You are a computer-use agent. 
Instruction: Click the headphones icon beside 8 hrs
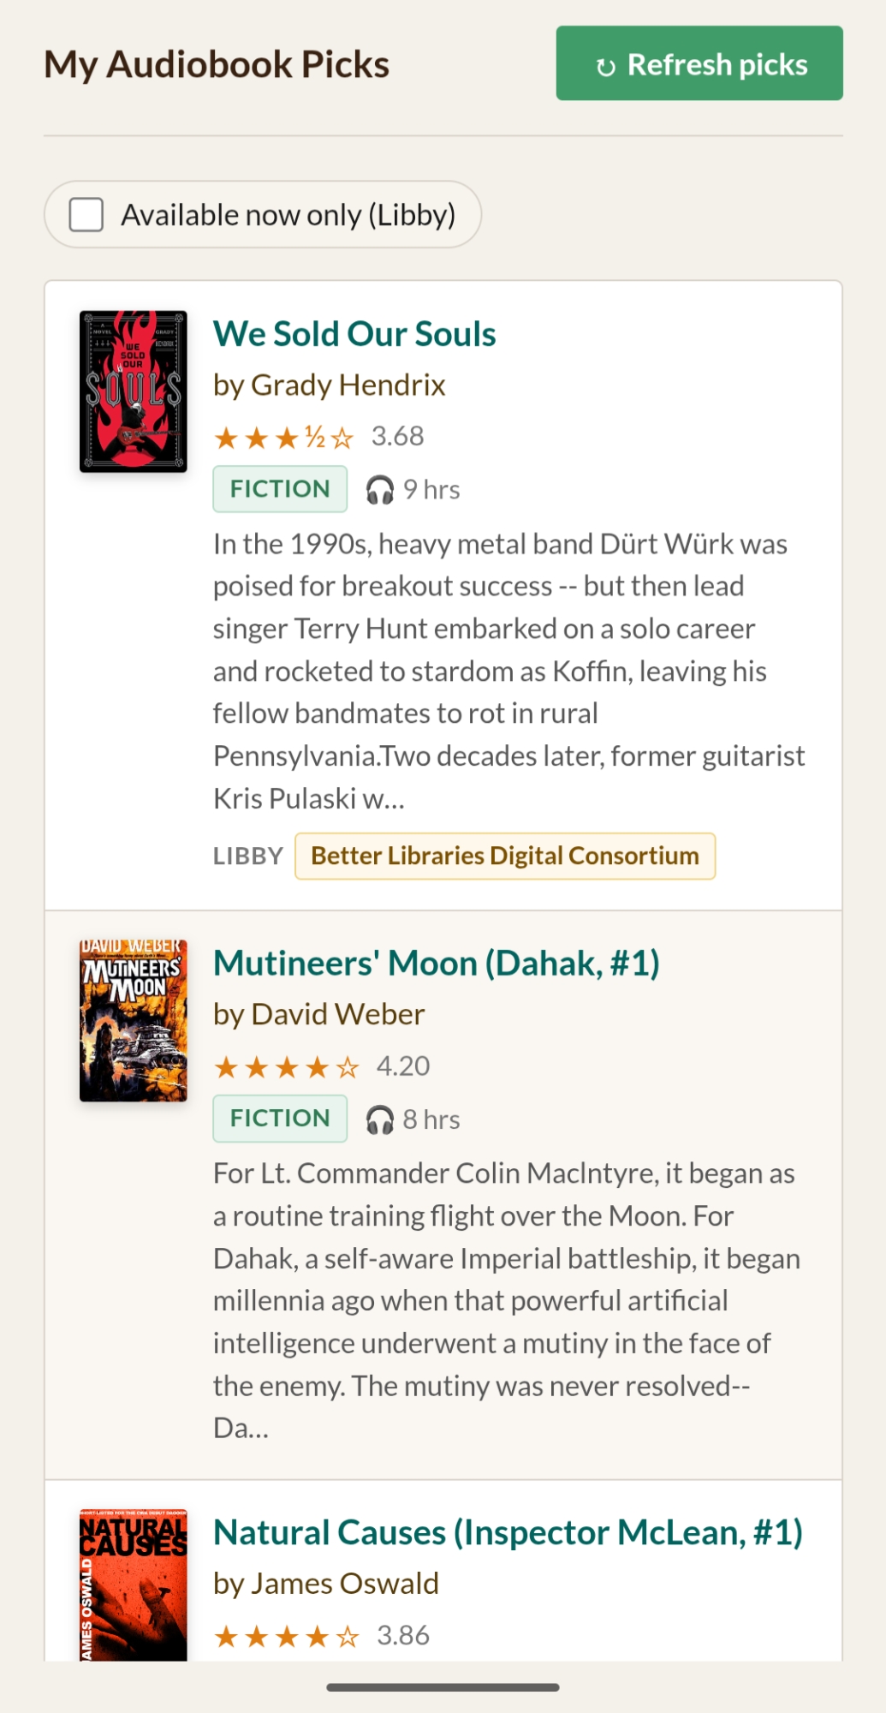click(x=379, y=1119)
